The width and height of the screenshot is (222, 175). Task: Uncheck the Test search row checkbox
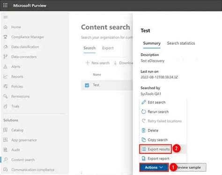(x=87, y=85)
